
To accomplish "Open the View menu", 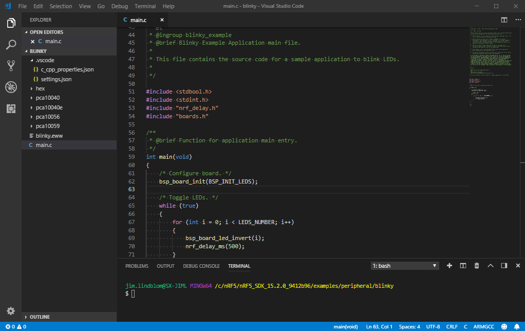I will pyautogui.click(x=85, y=6).
